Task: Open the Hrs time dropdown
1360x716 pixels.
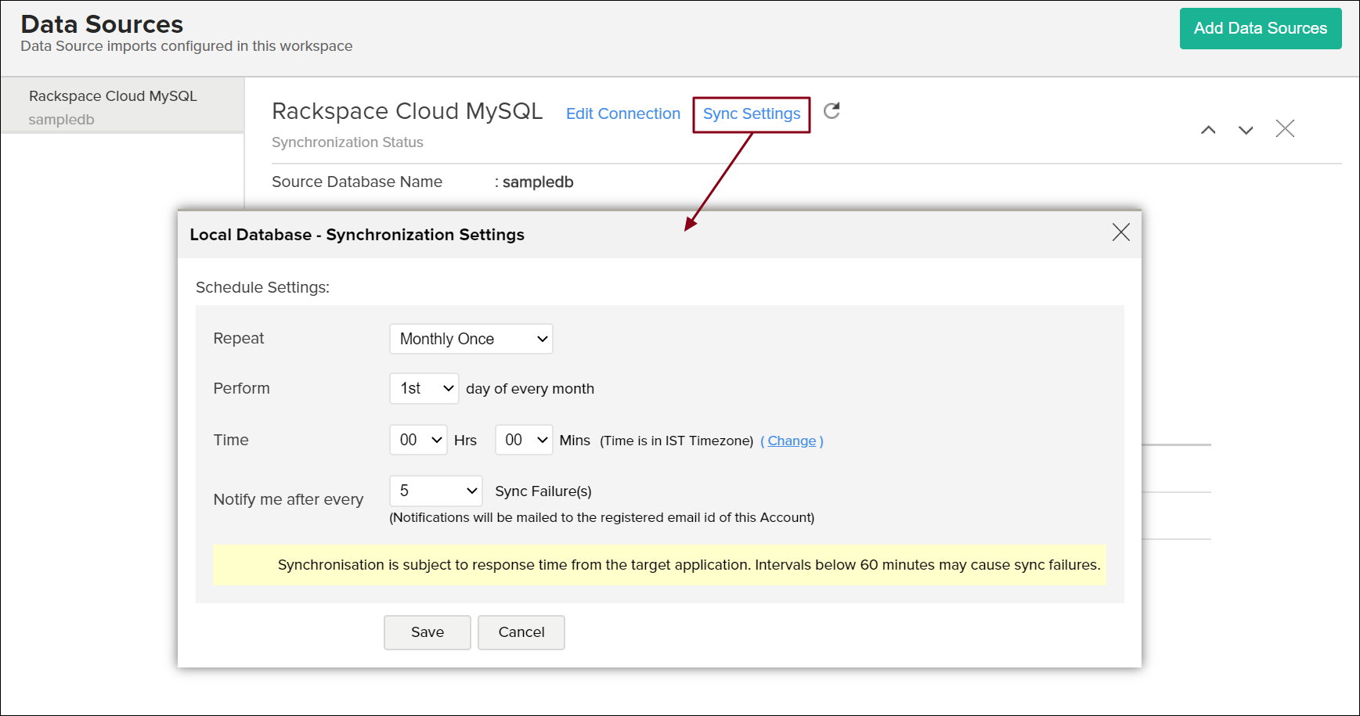Action: tap(419, 440)
